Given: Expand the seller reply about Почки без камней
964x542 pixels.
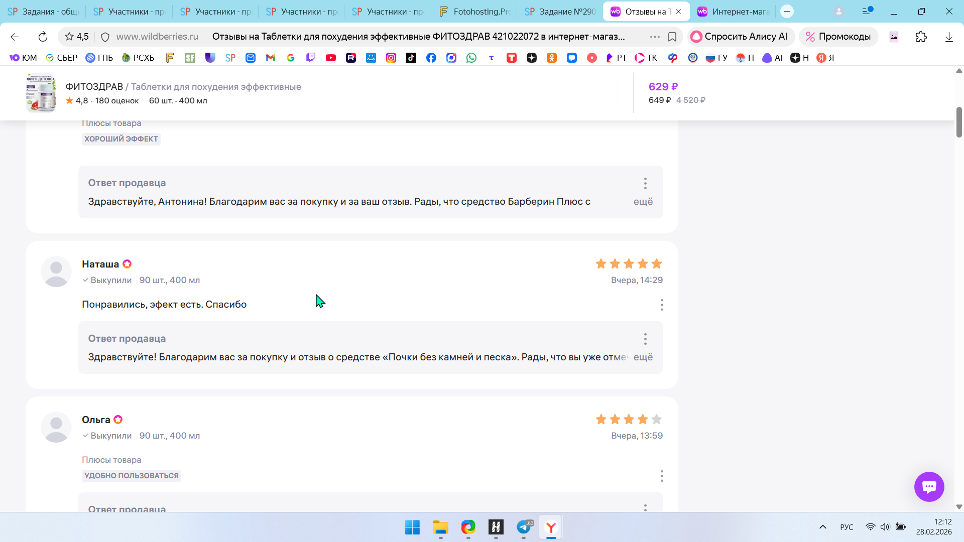Looking at the screenshot, I should tap(643, 357).
